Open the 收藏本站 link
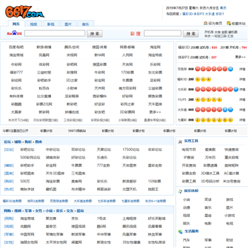 [238, 23]
